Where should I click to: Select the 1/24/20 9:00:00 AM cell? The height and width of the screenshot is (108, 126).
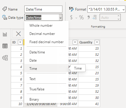(40, 104)
